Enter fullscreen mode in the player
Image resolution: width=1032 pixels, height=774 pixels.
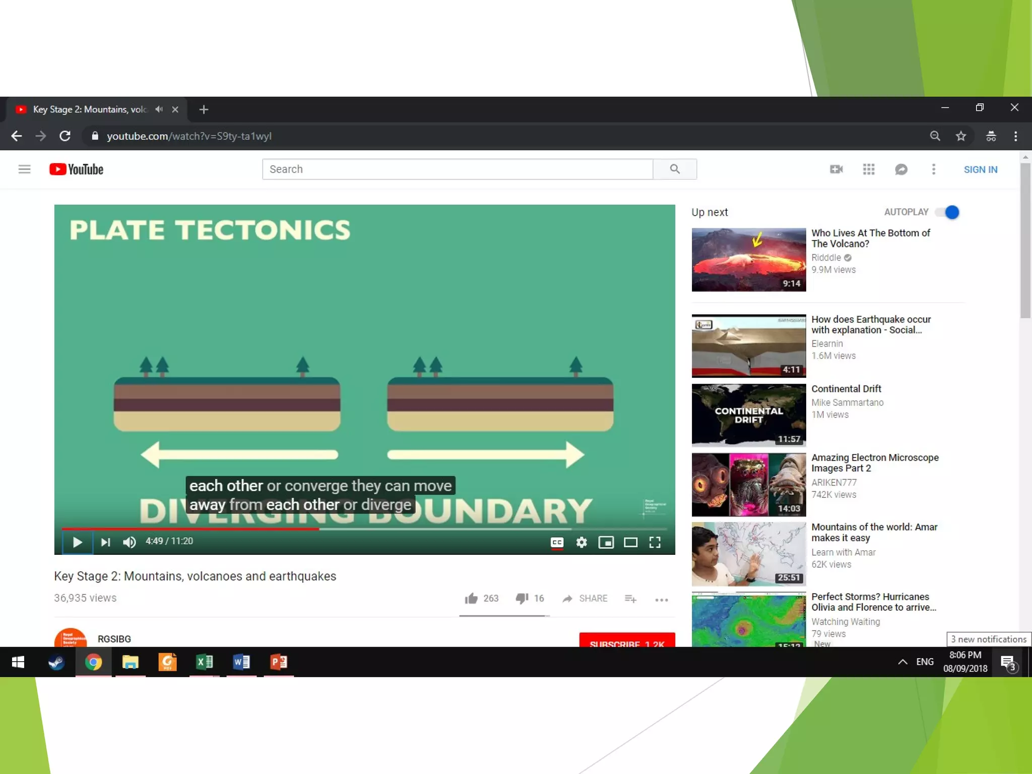655,542
